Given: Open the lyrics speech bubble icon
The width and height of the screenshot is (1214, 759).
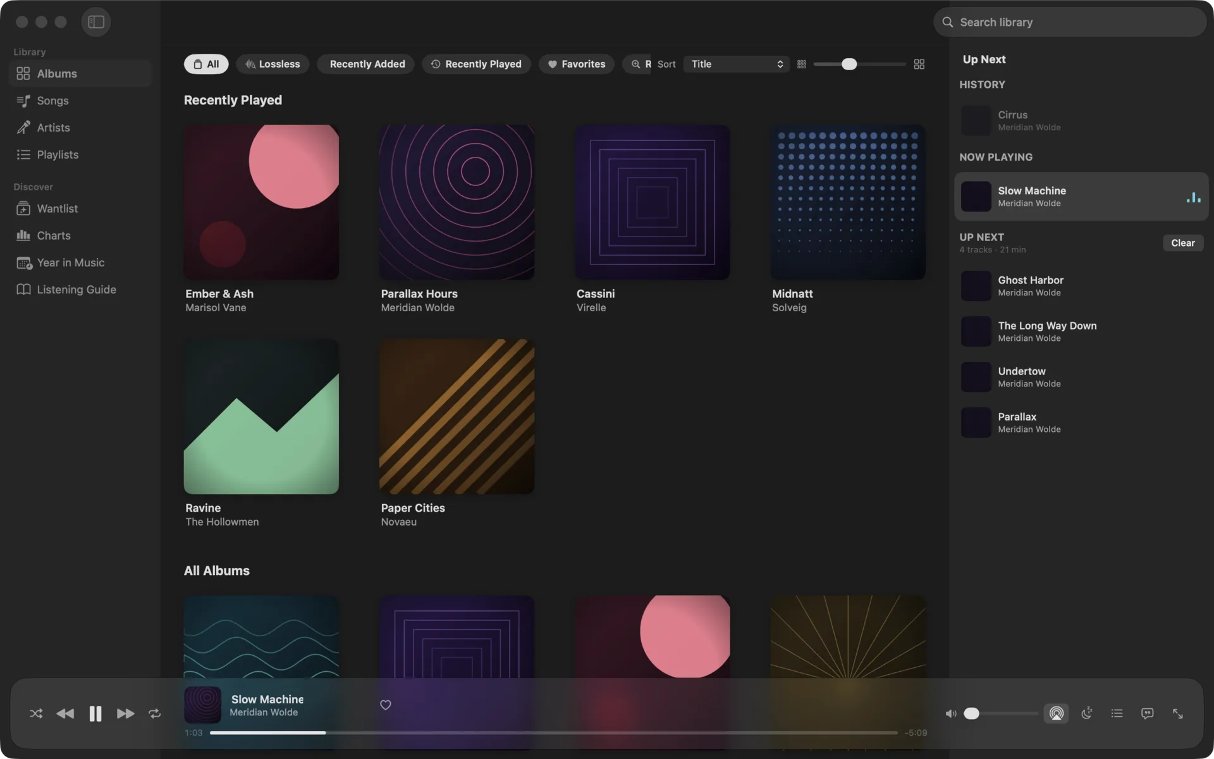Looking at the screenshot, I should point(1147,713).
